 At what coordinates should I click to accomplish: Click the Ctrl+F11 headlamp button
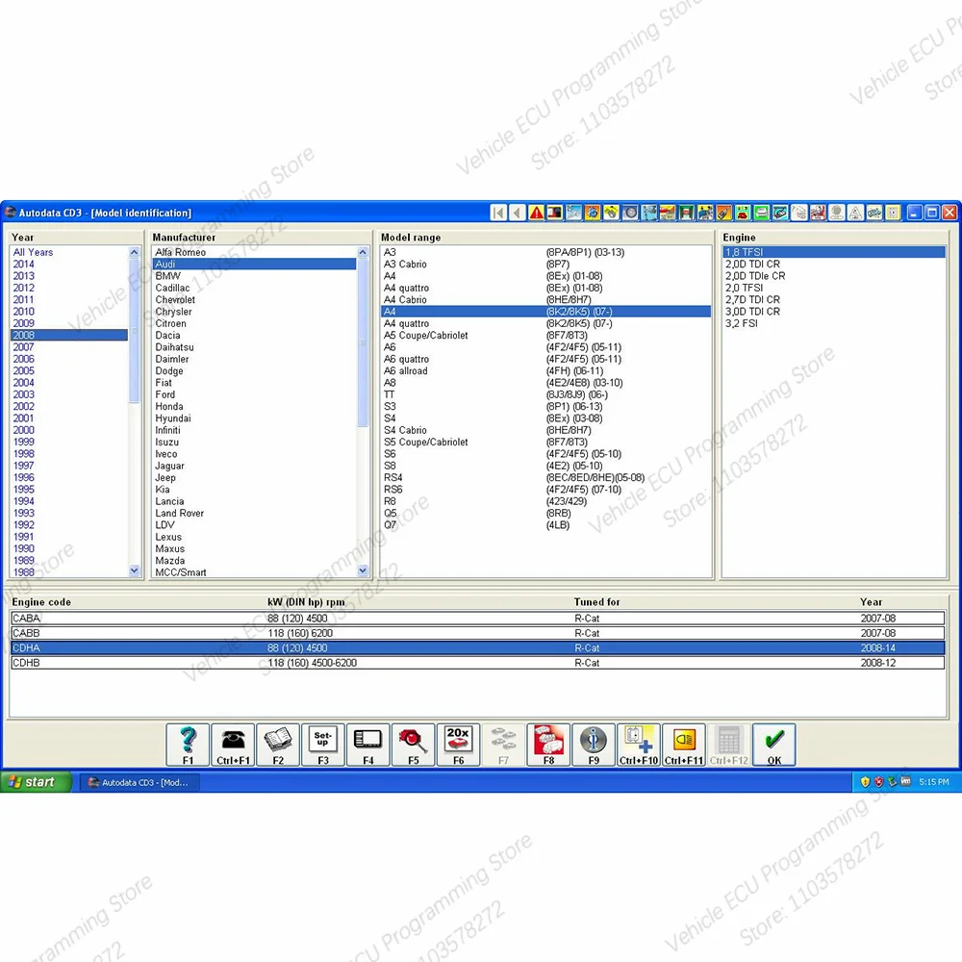683,745
